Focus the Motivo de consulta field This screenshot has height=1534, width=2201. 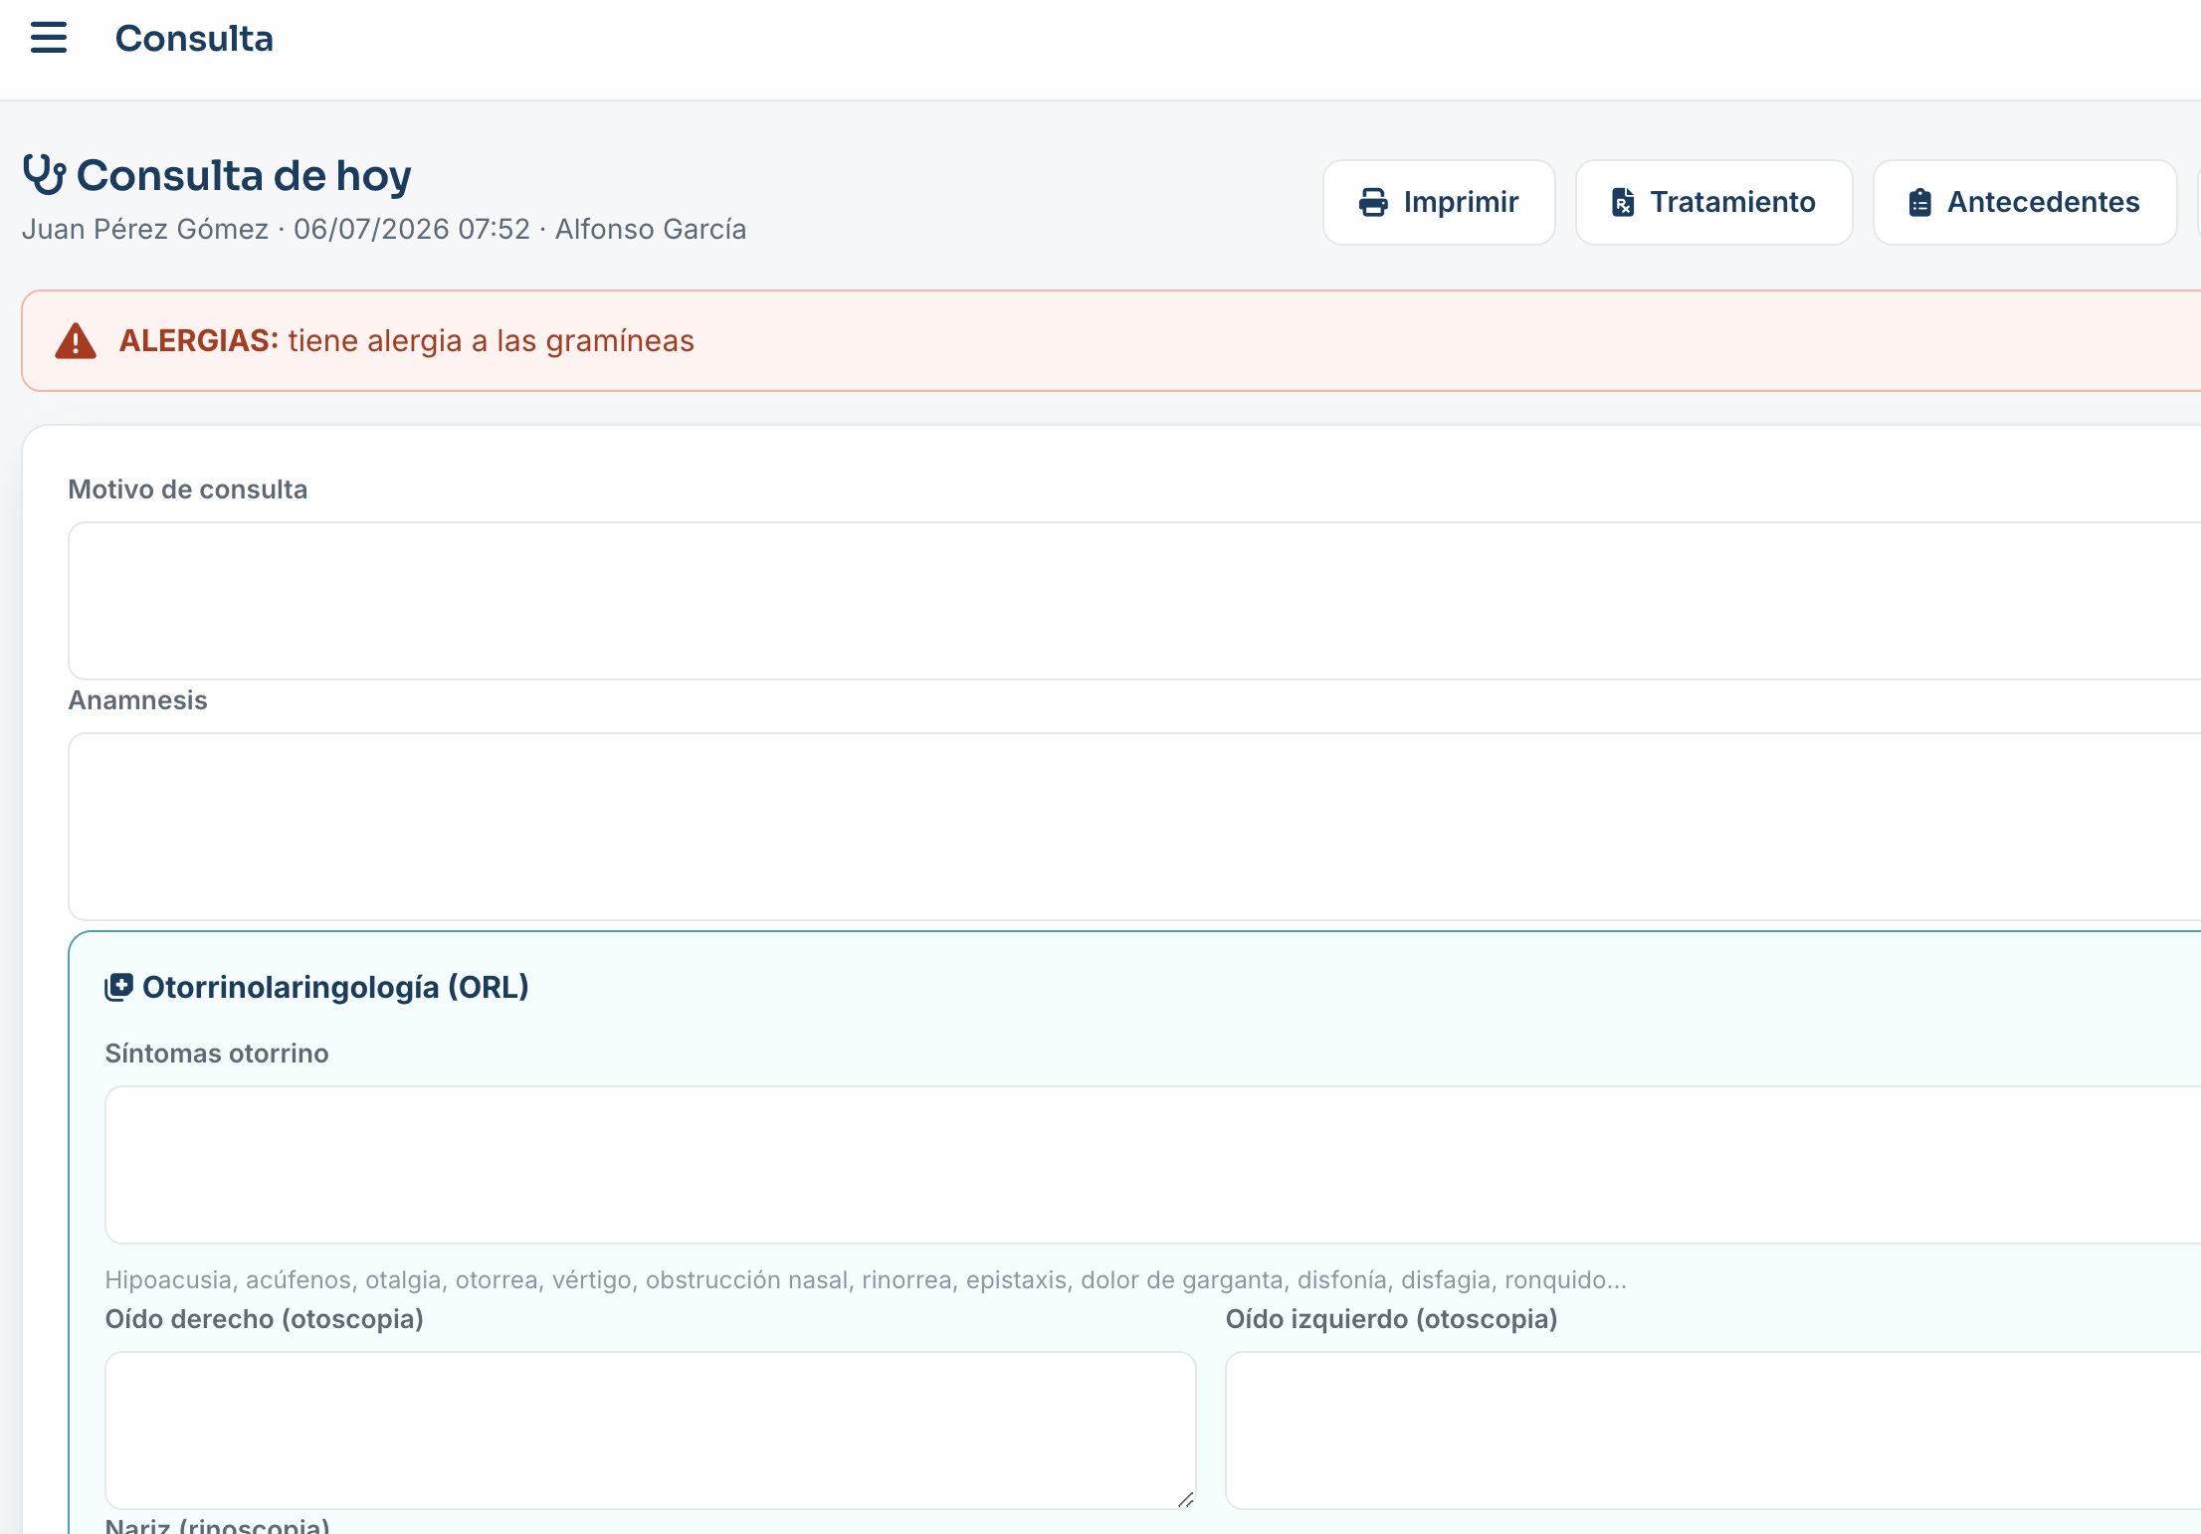tap(1134, 601)
